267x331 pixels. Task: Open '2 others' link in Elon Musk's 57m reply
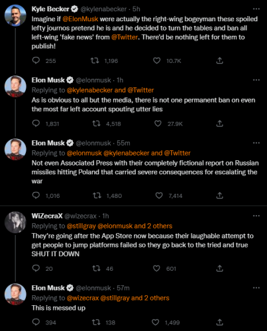(157, 298)
